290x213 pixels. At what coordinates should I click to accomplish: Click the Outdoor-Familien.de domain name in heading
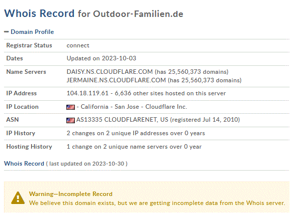pos(138,14)
